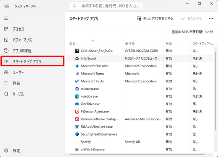Image resolution: width=218 pixels, height=157 pixels.
Task: Open the アプリの履歴 page
Action: point(32,51)
